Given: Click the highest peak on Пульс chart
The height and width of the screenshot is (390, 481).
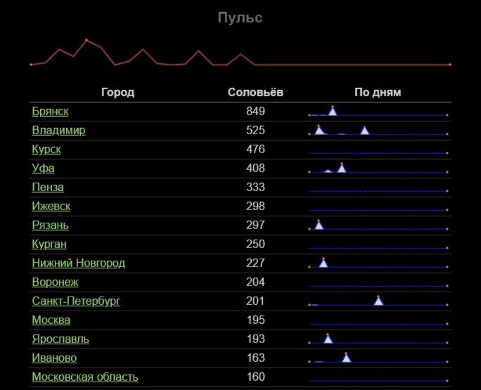Looking at the screenshot, I should [x=86, y=40].
